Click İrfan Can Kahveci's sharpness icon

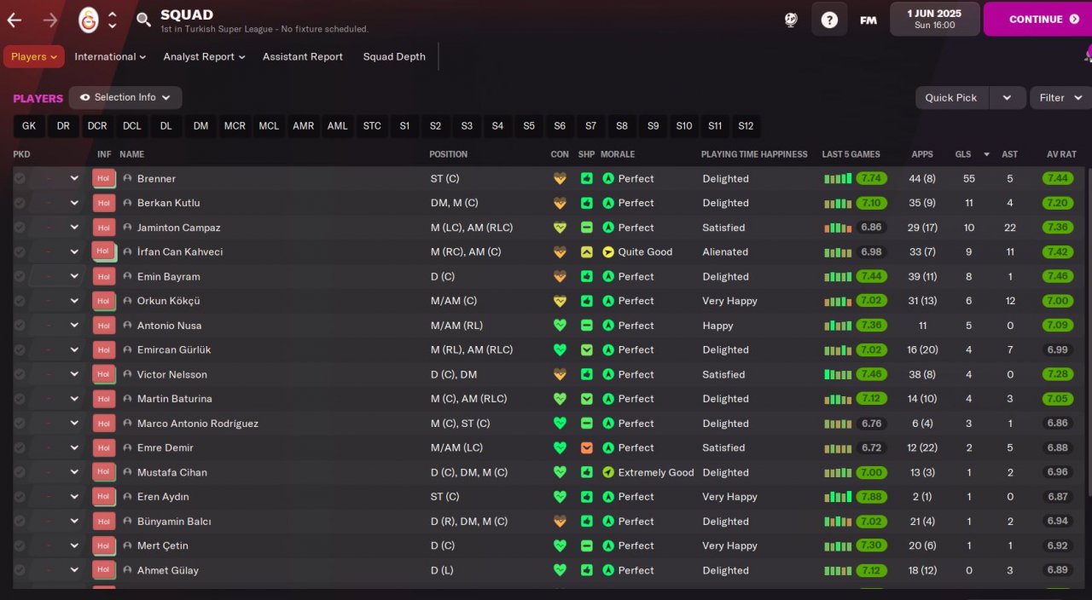point(587,252)
